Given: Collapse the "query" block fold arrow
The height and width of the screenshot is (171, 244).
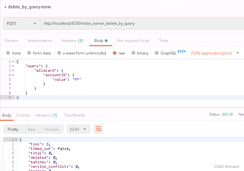Looking at the screenshot, I should pos(13,66).
